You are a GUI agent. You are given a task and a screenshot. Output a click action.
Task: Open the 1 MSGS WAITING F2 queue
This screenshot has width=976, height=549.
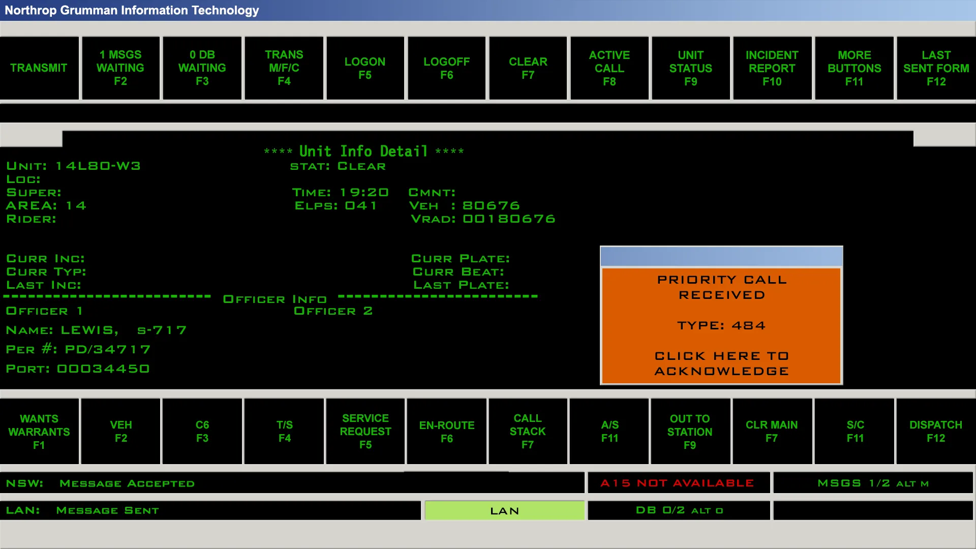(120, 68)
